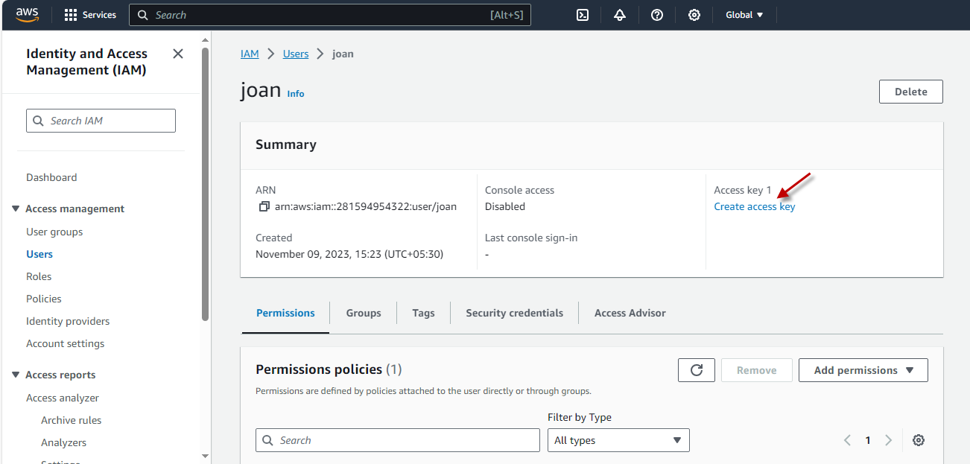Open the Add permissions dropdown
970x464 pixels.
(x=863, y=370)
